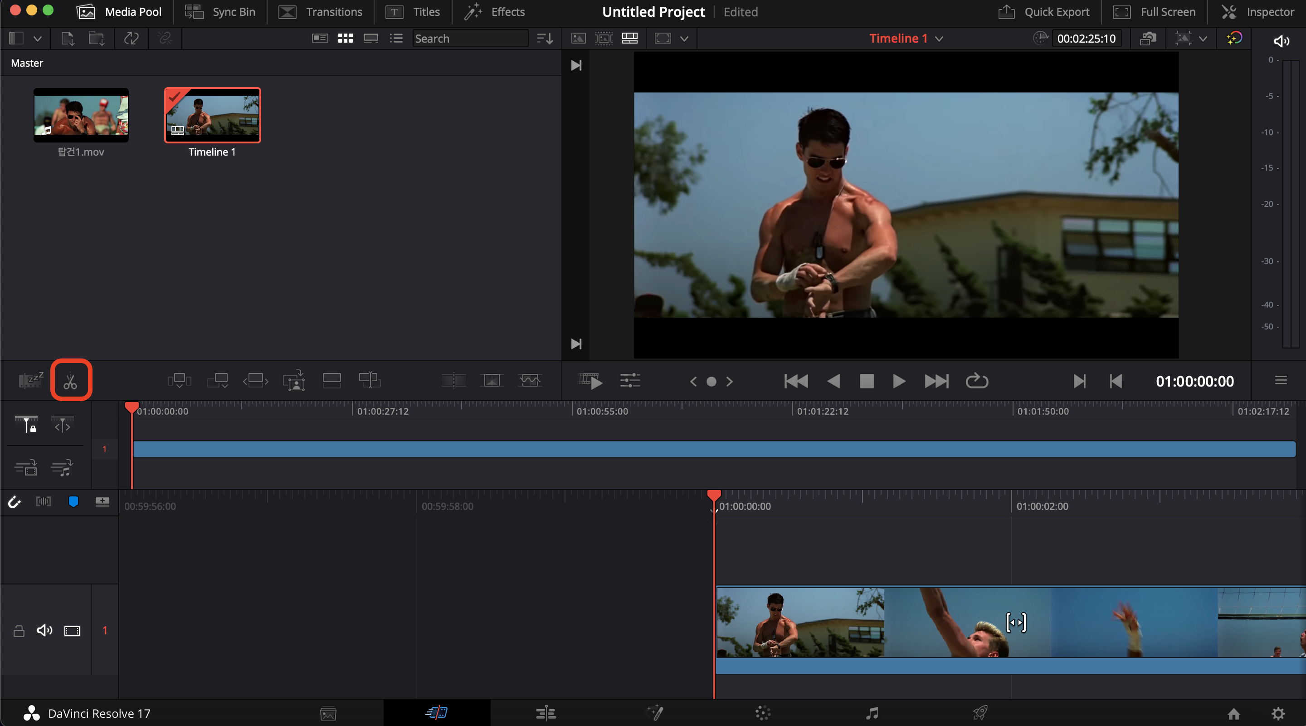Image resolution: width=1306 pixels, height=726 pixels.
Task: Open the Boring Detector tool
Action: (x=31, y=380)
